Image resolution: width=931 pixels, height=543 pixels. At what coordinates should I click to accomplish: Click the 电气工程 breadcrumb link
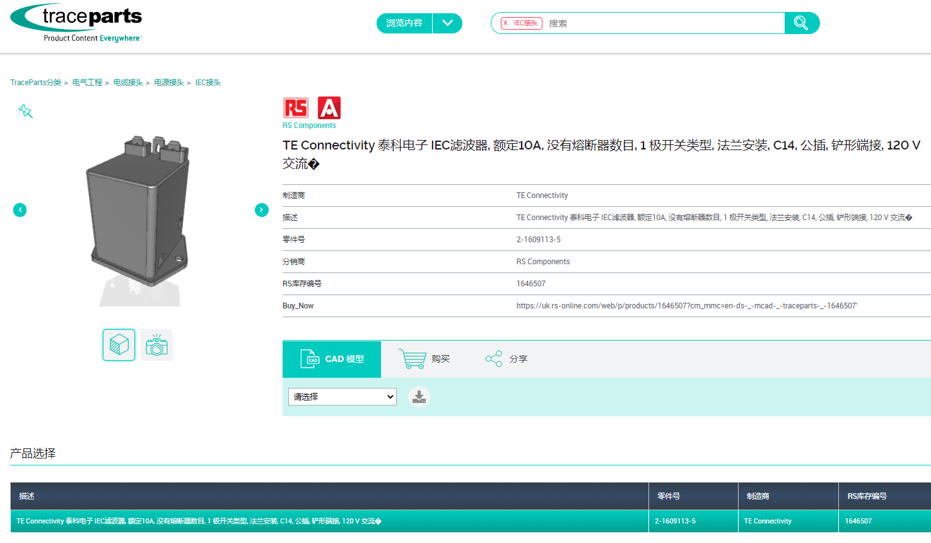(x=87, y=83)
